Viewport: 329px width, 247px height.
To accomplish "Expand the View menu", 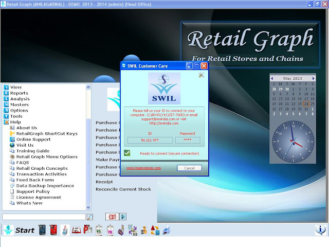I will 16,87.
